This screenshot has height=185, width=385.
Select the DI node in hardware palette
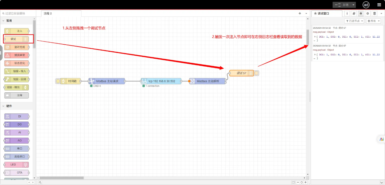coord(16,116)
